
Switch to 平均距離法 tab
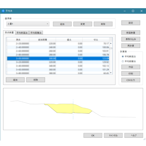coord(36,33)
